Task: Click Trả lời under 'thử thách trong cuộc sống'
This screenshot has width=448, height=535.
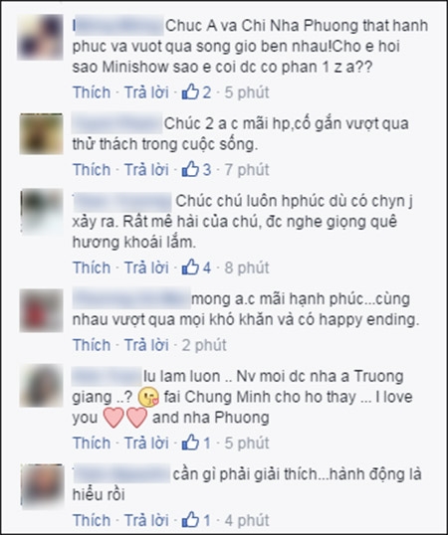Action: point(146,170)
